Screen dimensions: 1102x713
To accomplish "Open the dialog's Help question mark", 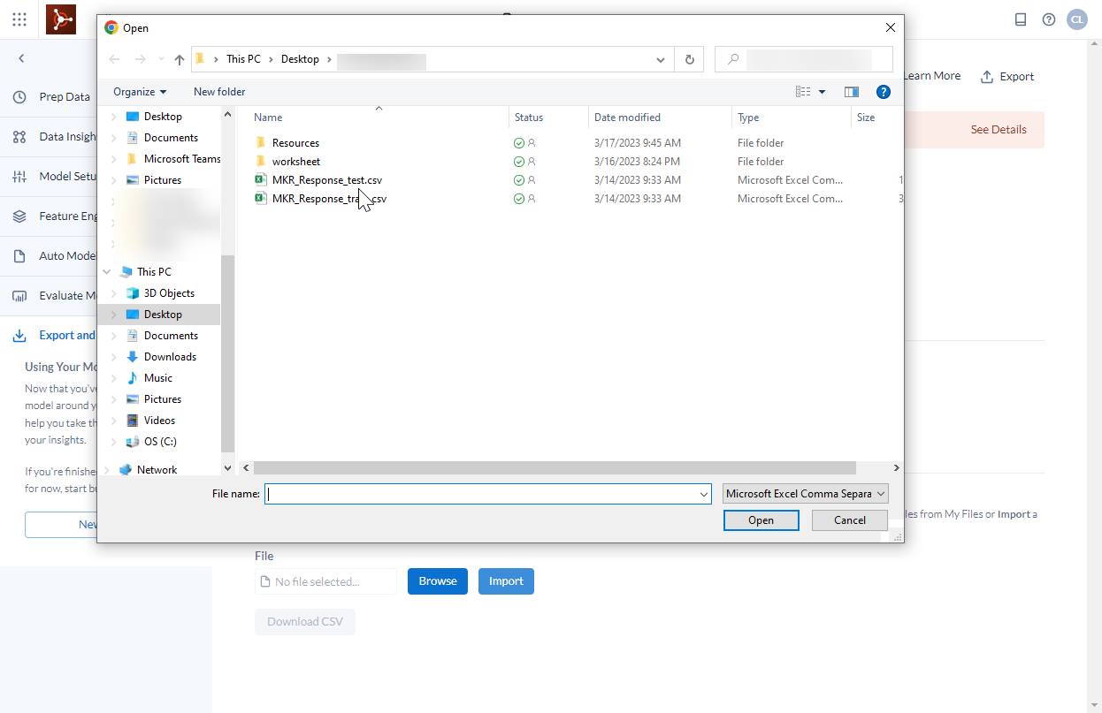I will [883, 91].
